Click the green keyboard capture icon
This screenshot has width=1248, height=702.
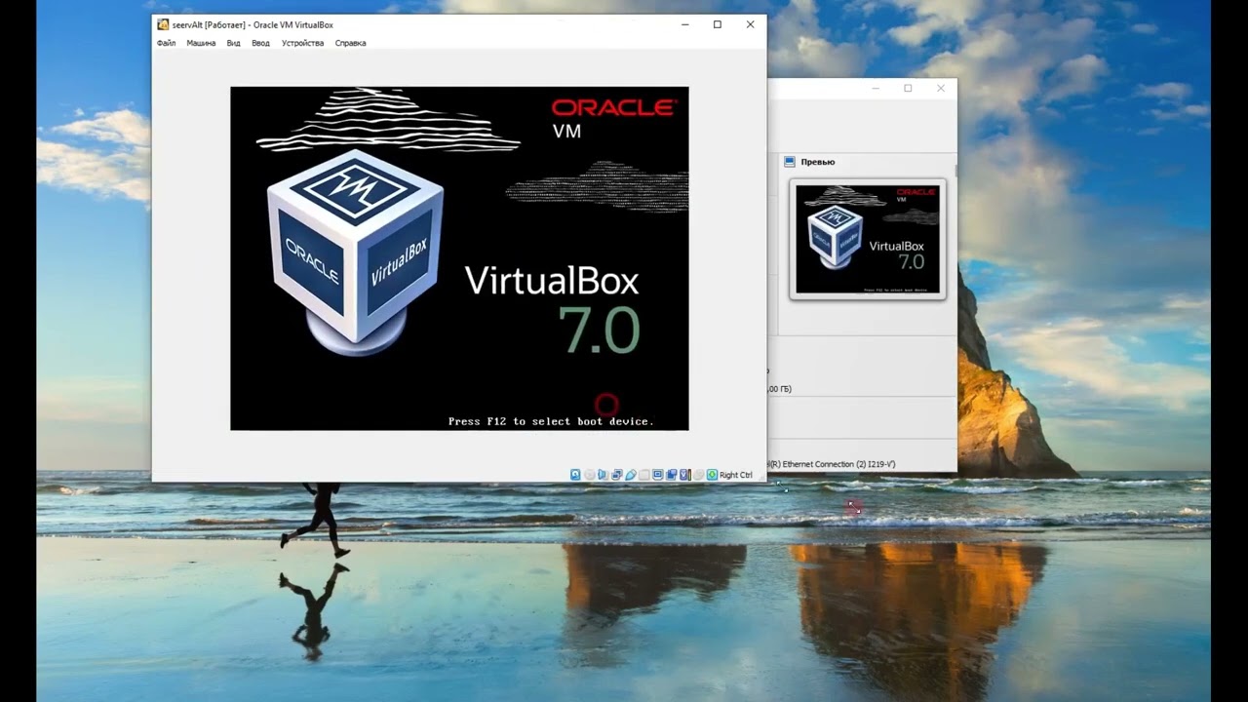click(x=712, y=475)
